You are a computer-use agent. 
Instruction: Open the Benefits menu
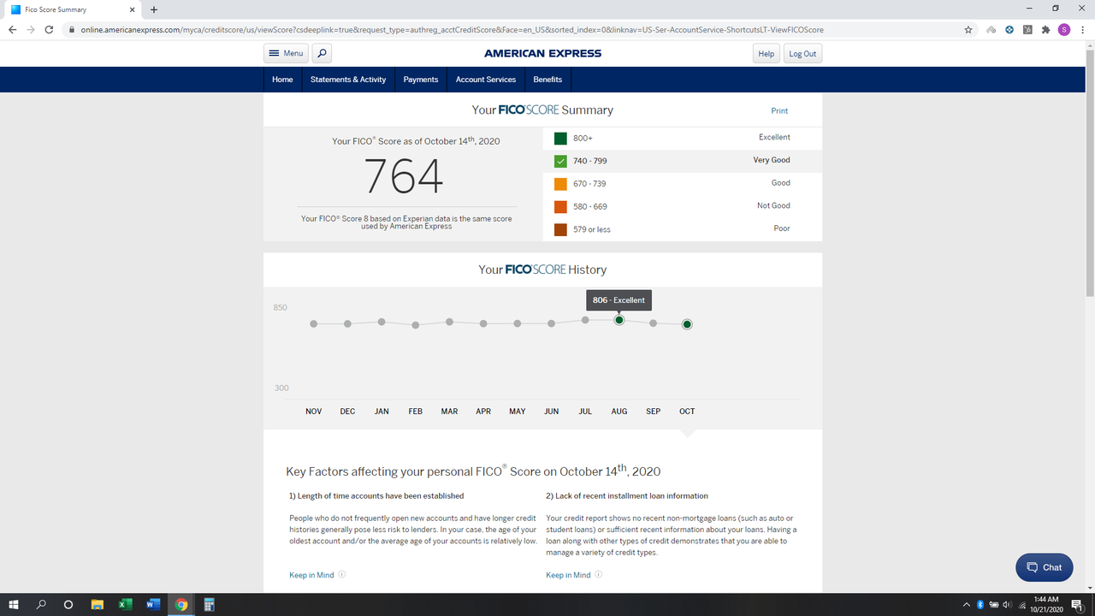pyautogui.click(x=547, y=80)
